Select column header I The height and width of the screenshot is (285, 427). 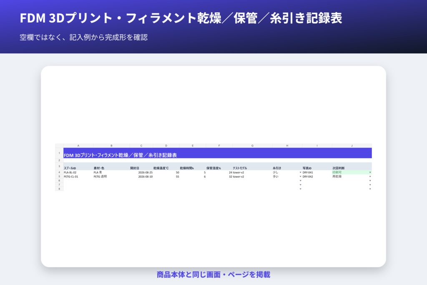point(317,146)
